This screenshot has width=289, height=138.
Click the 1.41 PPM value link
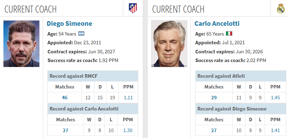point(275,130)
